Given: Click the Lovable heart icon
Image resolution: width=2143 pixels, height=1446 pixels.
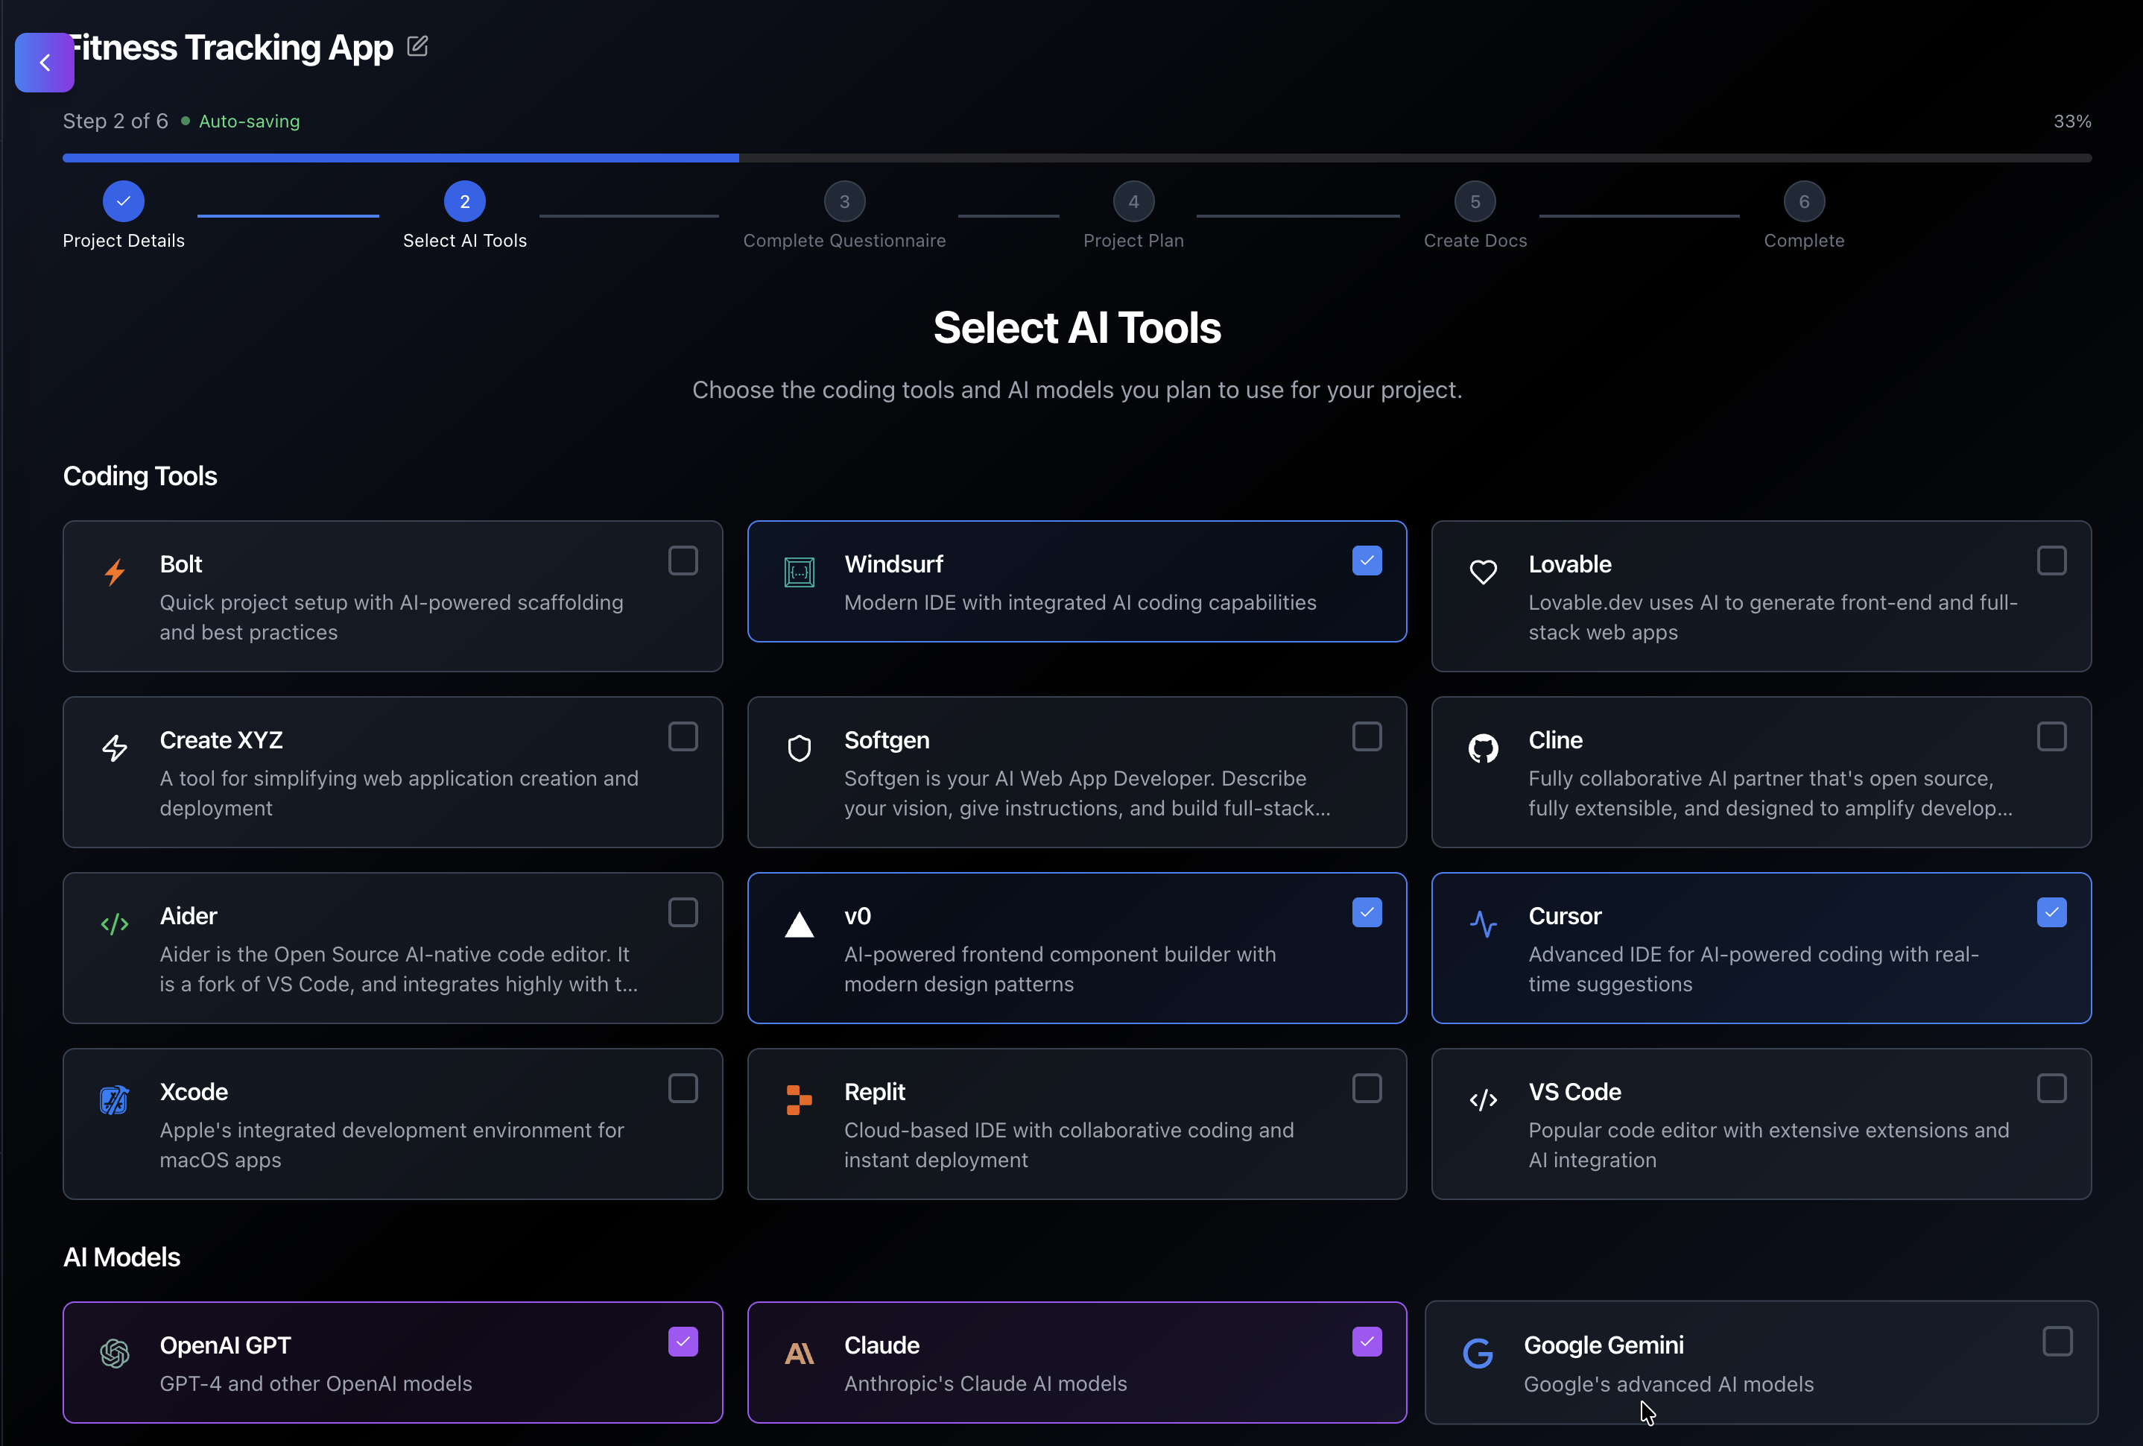Looking at the screenshot, I should 1483,572.
